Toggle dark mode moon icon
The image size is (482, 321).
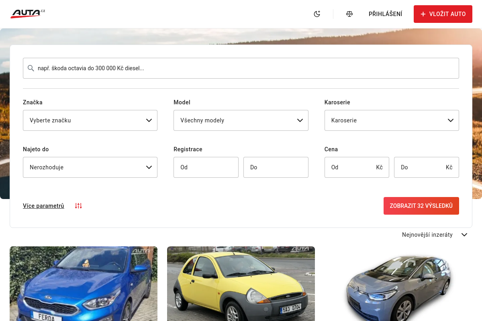point(317,14)
